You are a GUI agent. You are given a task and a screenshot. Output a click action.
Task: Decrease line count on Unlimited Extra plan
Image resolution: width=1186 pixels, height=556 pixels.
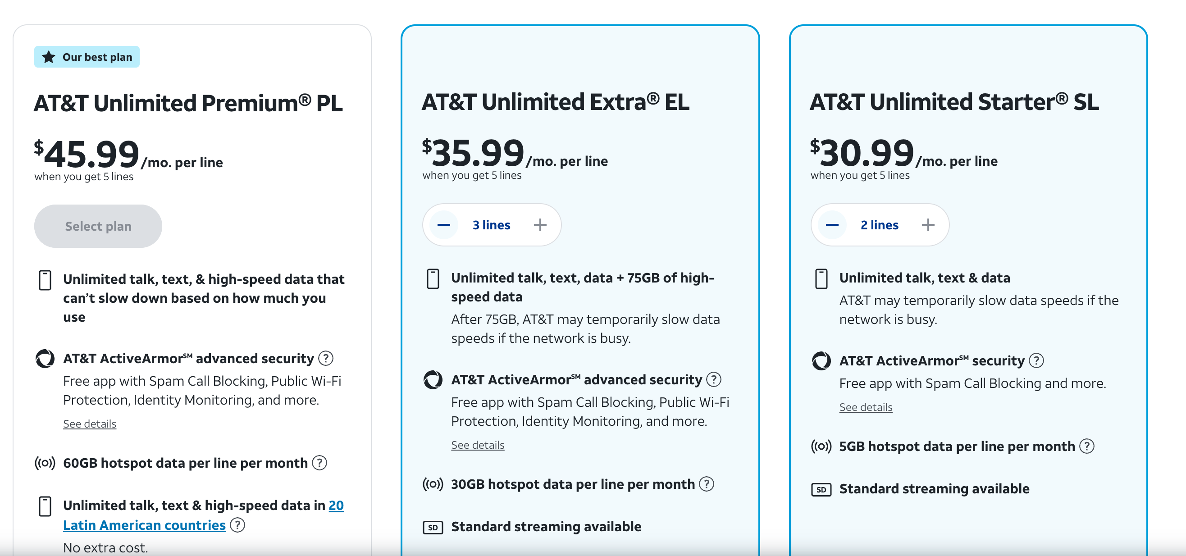(444, 225)
